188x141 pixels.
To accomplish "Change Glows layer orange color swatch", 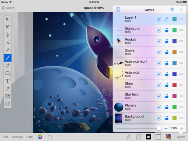I will (174, 52).
